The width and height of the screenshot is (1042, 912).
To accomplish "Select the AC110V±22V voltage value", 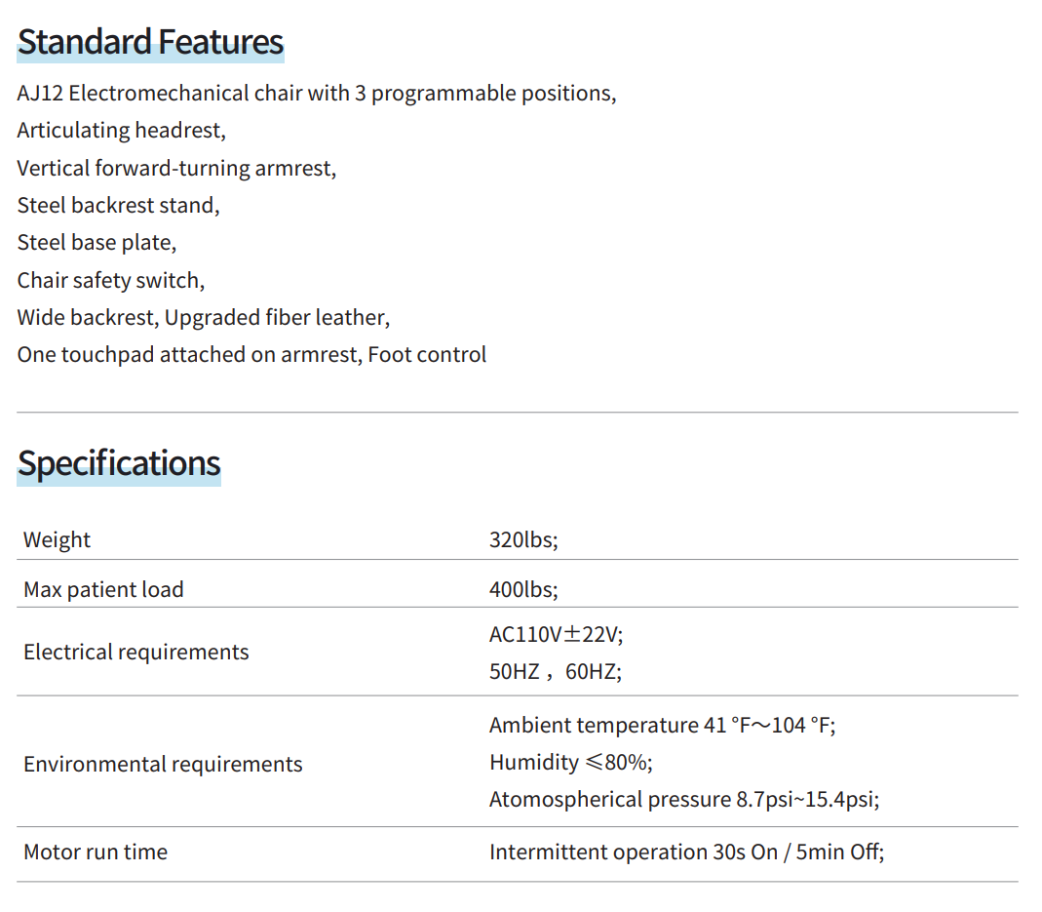I will (556, 634).
